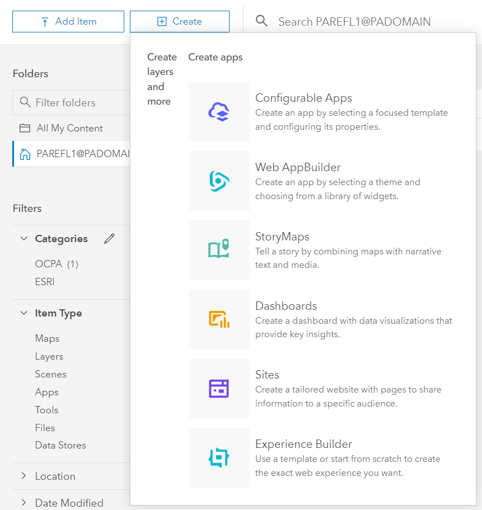Image resolution: width=482 pixels, height=510 pixels.
Task: Filter by ESRI category
Action: tap(45, 282)
